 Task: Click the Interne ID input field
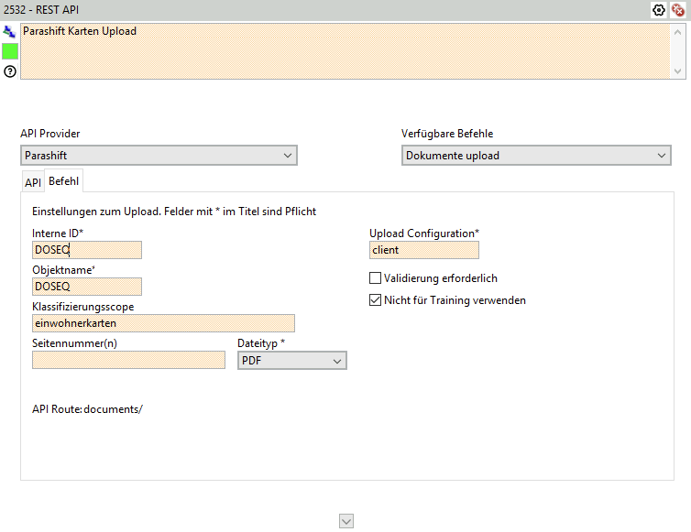[x=87, y=250]
